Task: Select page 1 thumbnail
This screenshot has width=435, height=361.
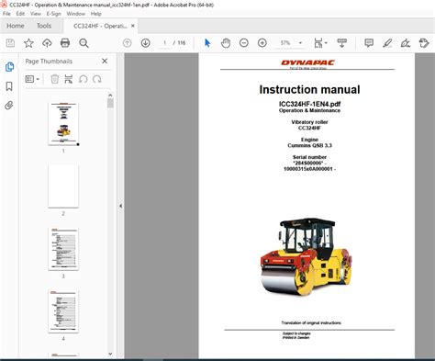Action: (x=63, y=124)
